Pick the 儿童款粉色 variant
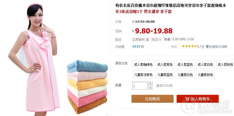This screenshot has width=234, height=116. pyautogui.click(x=205, y=74)
